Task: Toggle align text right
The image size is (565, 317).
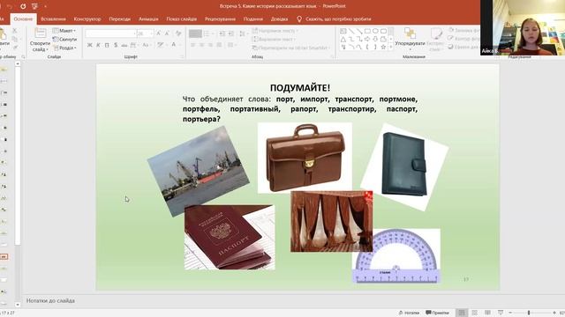Action: (x=210, y=45)
